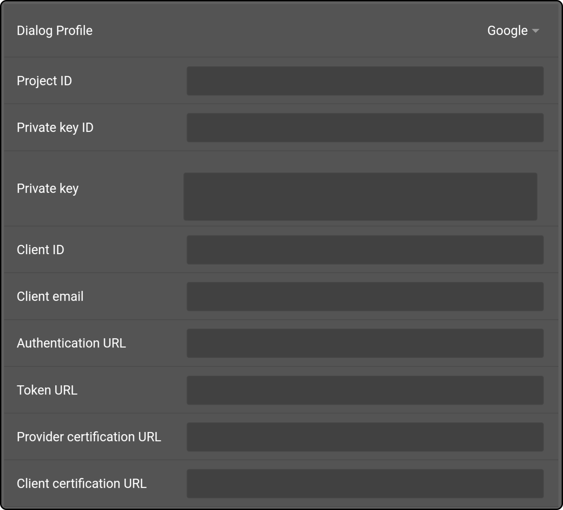Click the Private key ID label
The image size is (563, 510).
point(55,128)
